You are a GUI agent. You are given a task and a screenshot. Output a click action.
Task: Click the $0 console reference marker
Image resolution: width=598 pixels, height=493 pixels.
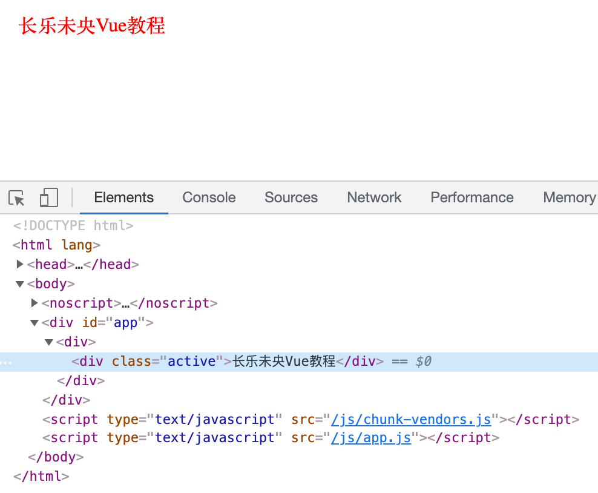(x=423, y=362)
